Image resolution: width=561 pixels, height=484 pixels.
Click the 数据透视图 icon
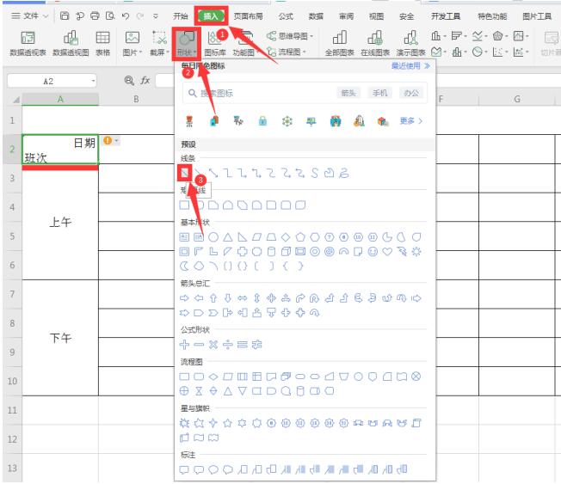[x=71, y=43]
